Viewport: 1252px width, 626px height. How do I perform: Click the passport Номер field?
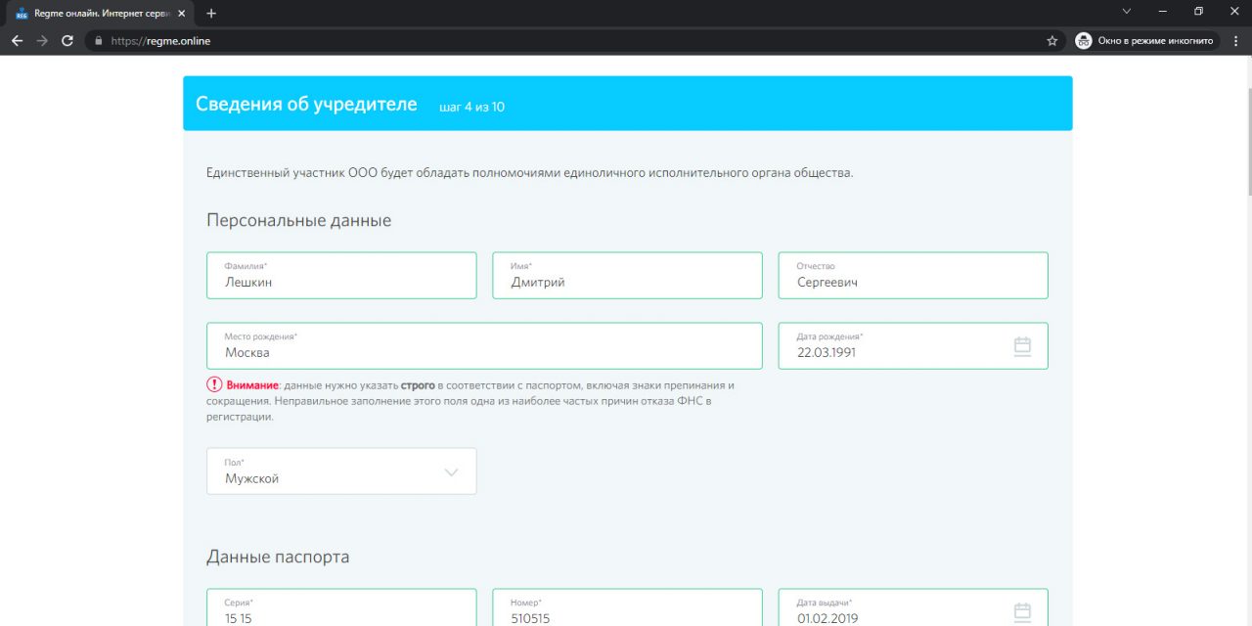point(627,610)
